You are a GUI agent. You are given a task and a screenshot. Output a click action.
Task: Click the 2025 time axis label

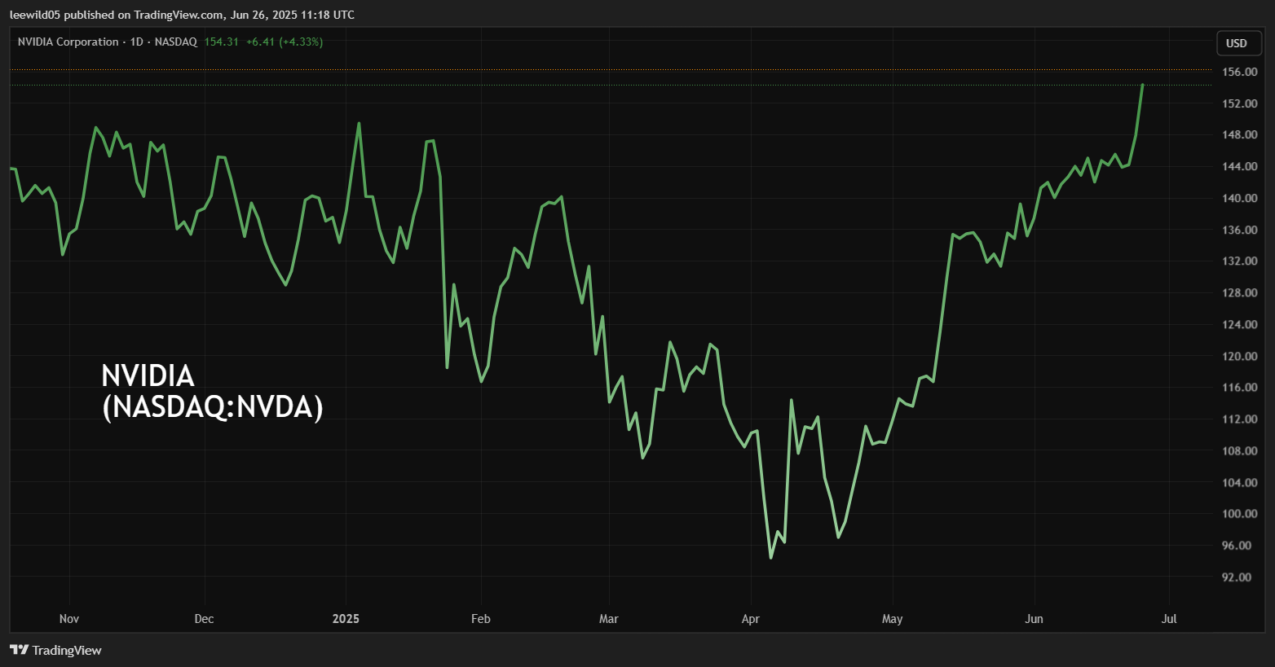point(346,619)
